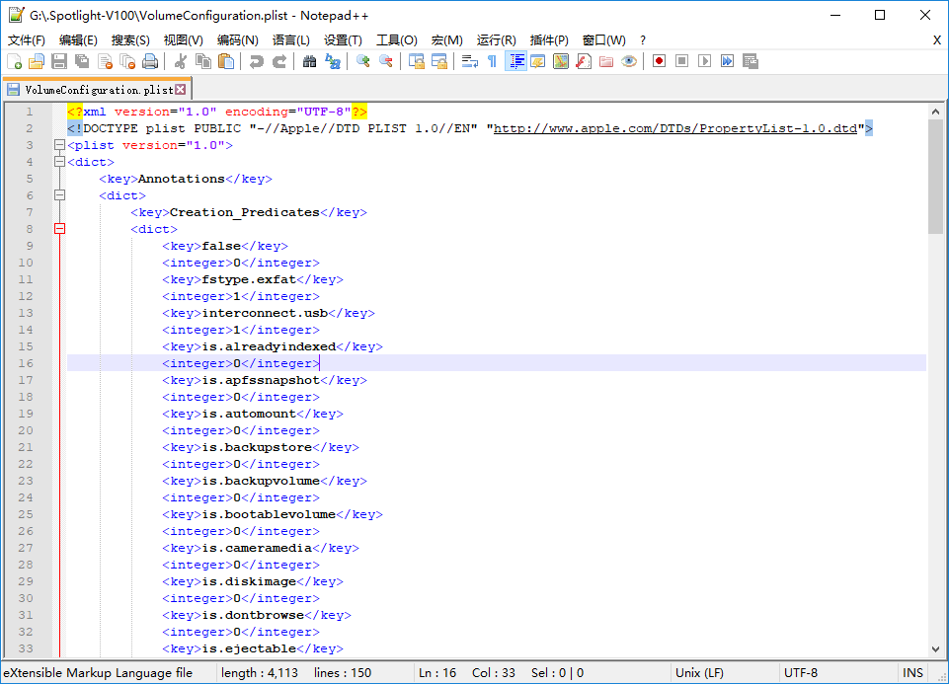This screenshot has width=949, height=684.
Task: Save the current file via the floppy icon
Action: (x=59, y=61)
